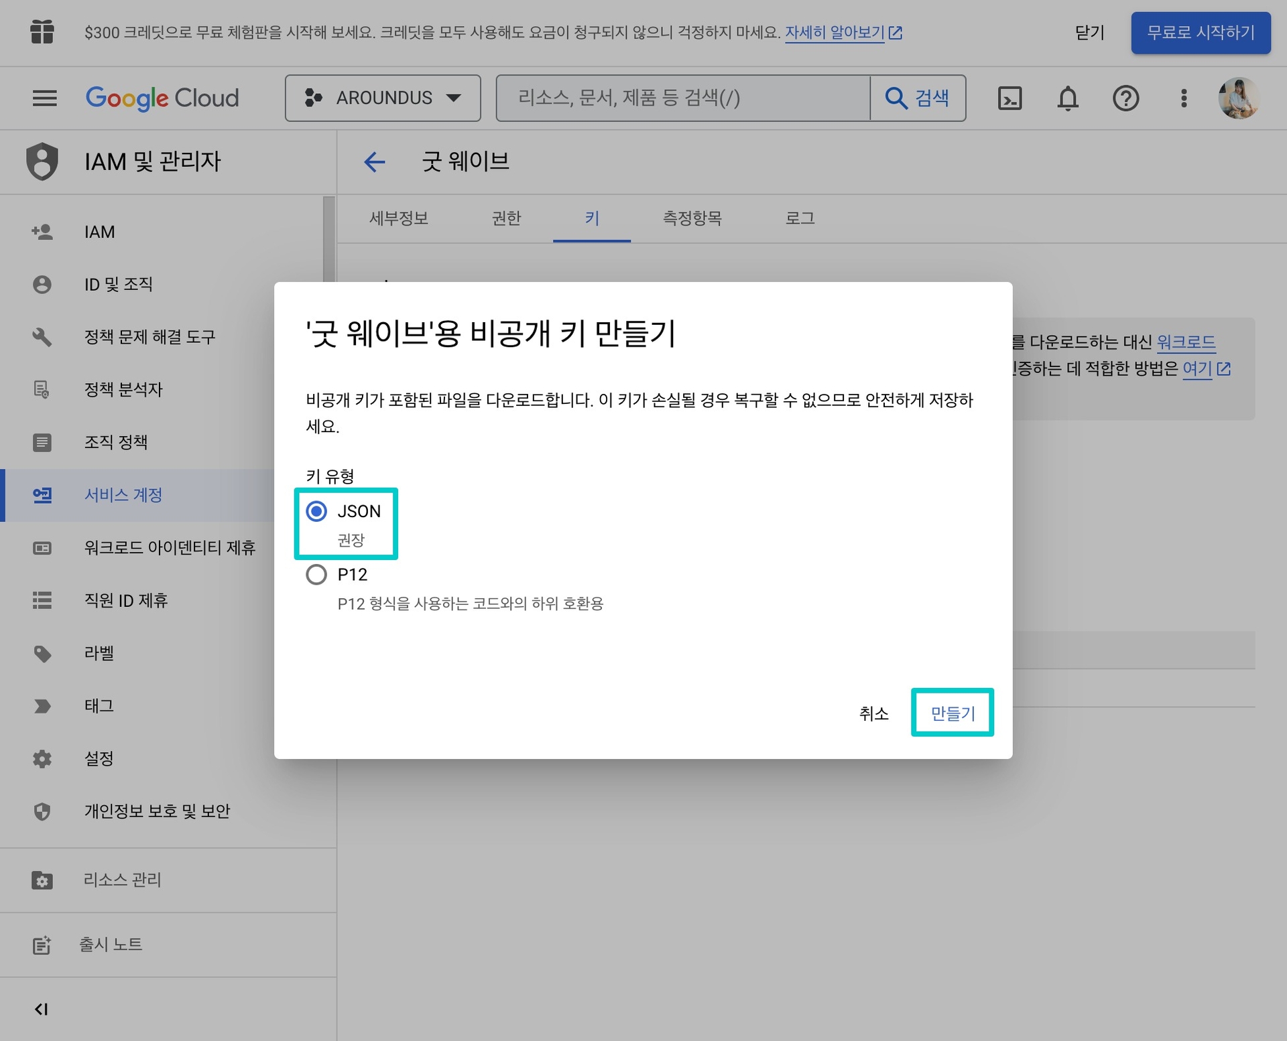Select the P12 key type radio button
The height and width of the screenshot is (1041, 1287).
click(x=316, y=575)
